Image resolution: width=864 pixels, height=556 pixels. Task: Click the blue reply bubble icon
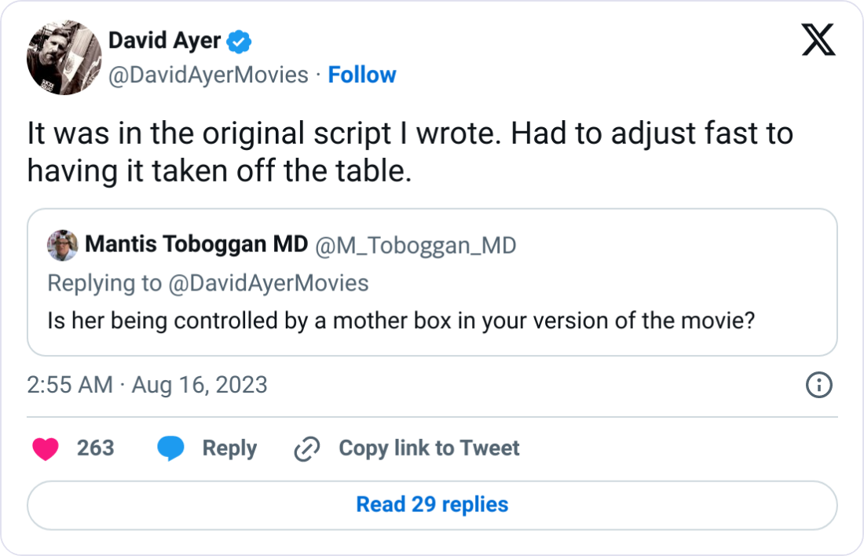point(169,448)
